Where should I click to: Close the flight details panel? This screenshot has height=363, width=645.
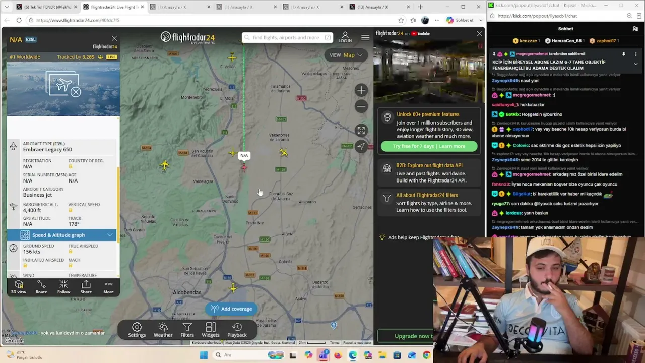point(114,38)
